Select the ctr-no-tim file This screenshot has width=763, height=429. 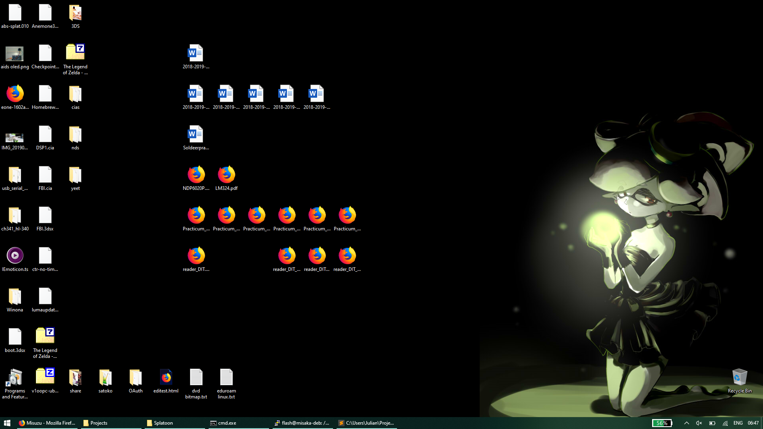click(x=45, y=260)
